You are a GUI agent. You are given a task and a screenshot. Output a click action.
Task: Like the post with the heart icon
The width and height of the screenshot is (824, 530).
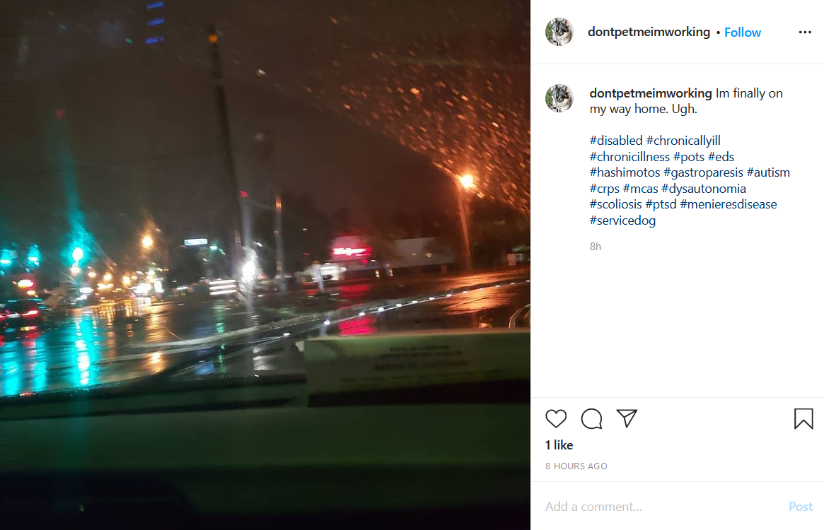tap(555, 418)
